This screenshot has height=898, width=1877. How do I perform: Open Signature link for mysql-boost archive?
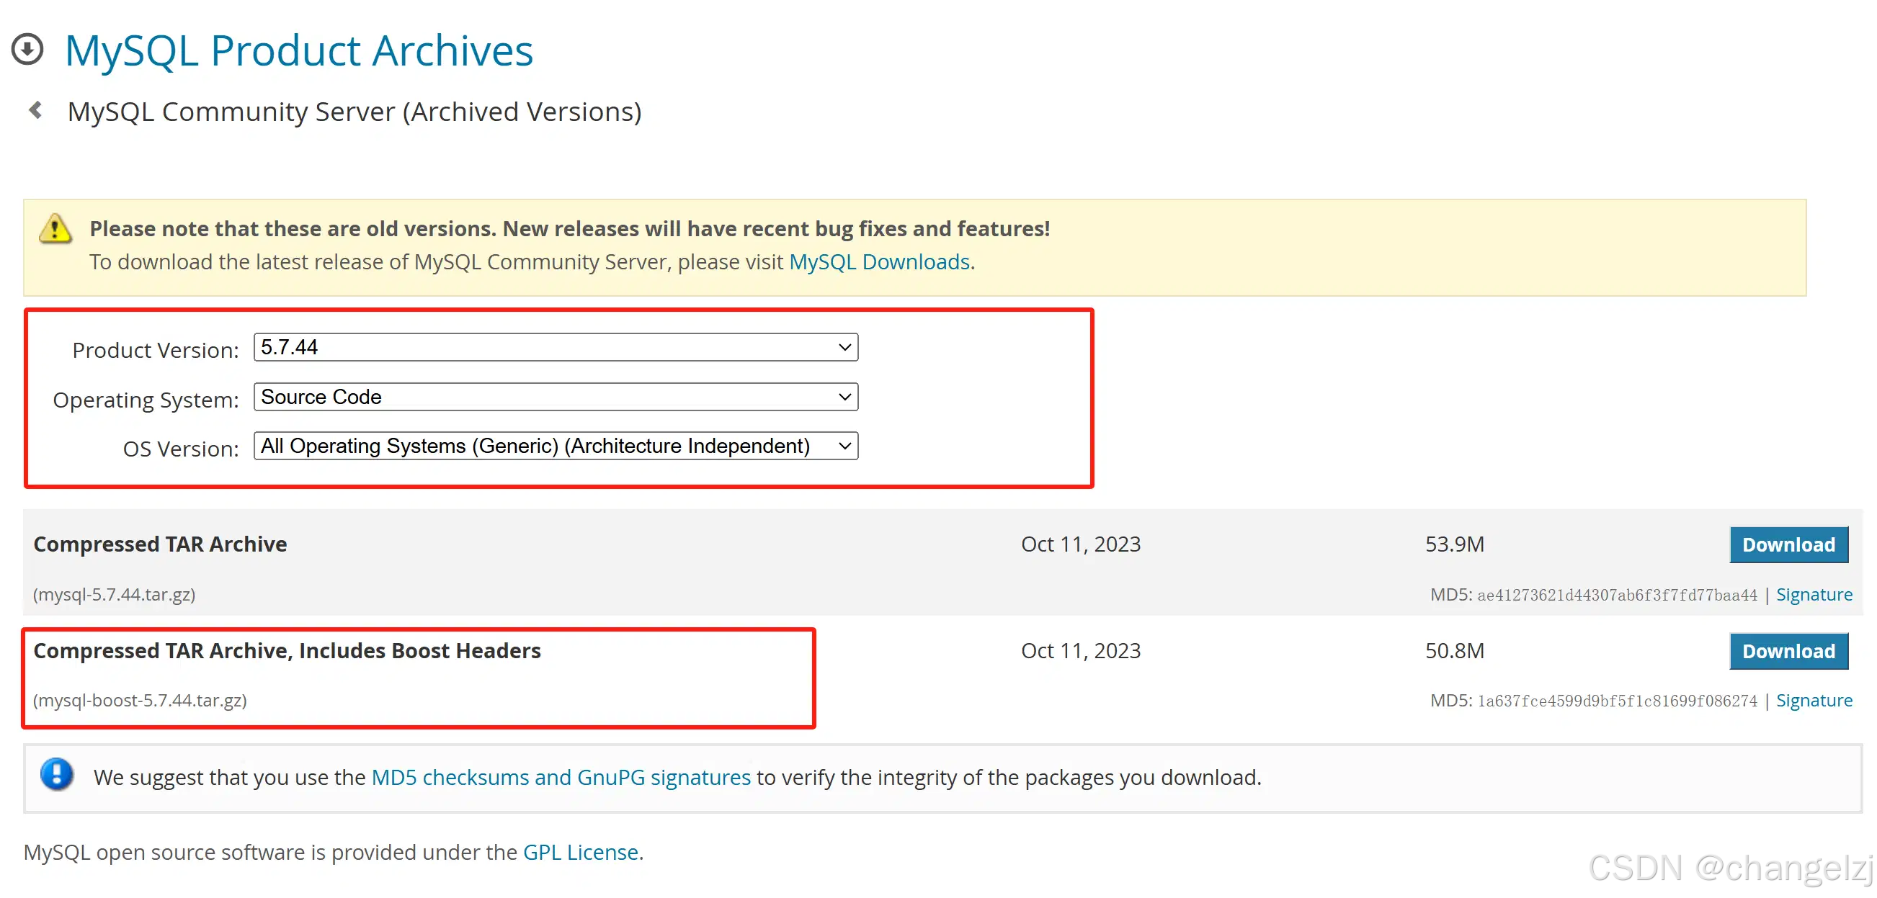(1813, 700)
